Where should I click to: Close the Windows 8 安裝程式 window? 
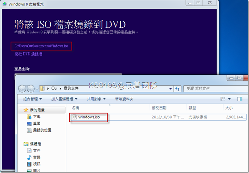point(210,3)
